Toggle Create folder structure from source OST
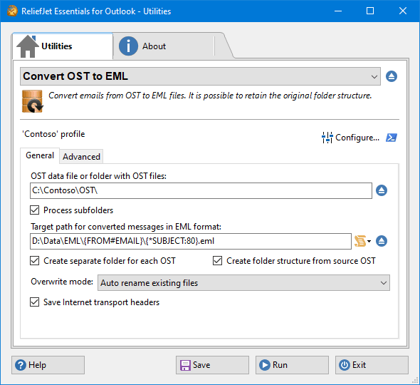420x385 pixels. coord(218,261)
